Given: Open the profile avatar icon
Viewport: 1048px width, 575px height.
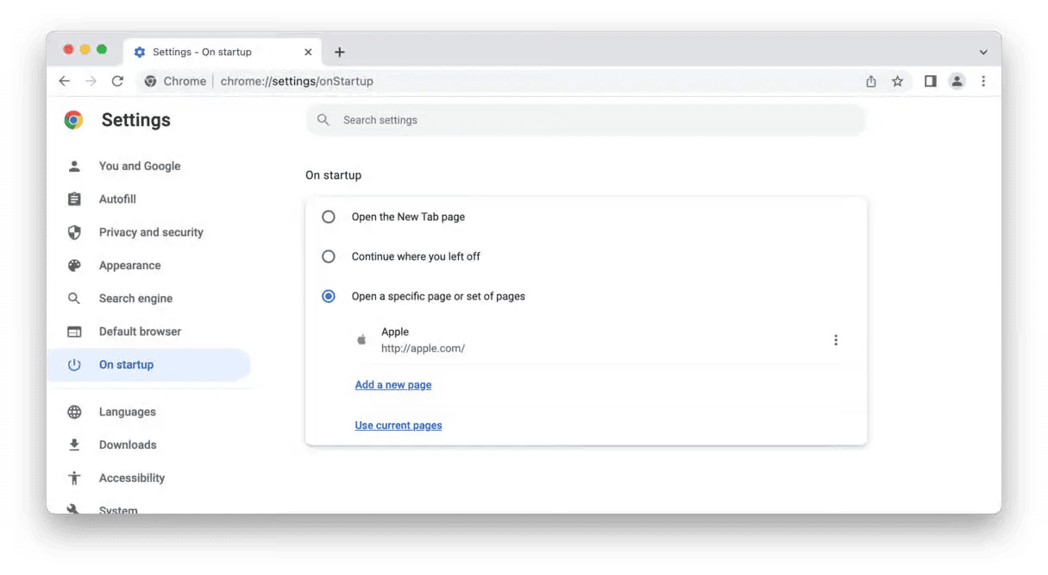Looking at the screenshot, I should pos(957,81).
